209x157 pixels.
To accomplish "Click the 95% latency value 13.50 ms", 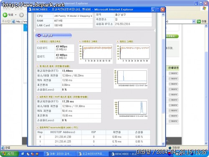I will click(67, 80).
